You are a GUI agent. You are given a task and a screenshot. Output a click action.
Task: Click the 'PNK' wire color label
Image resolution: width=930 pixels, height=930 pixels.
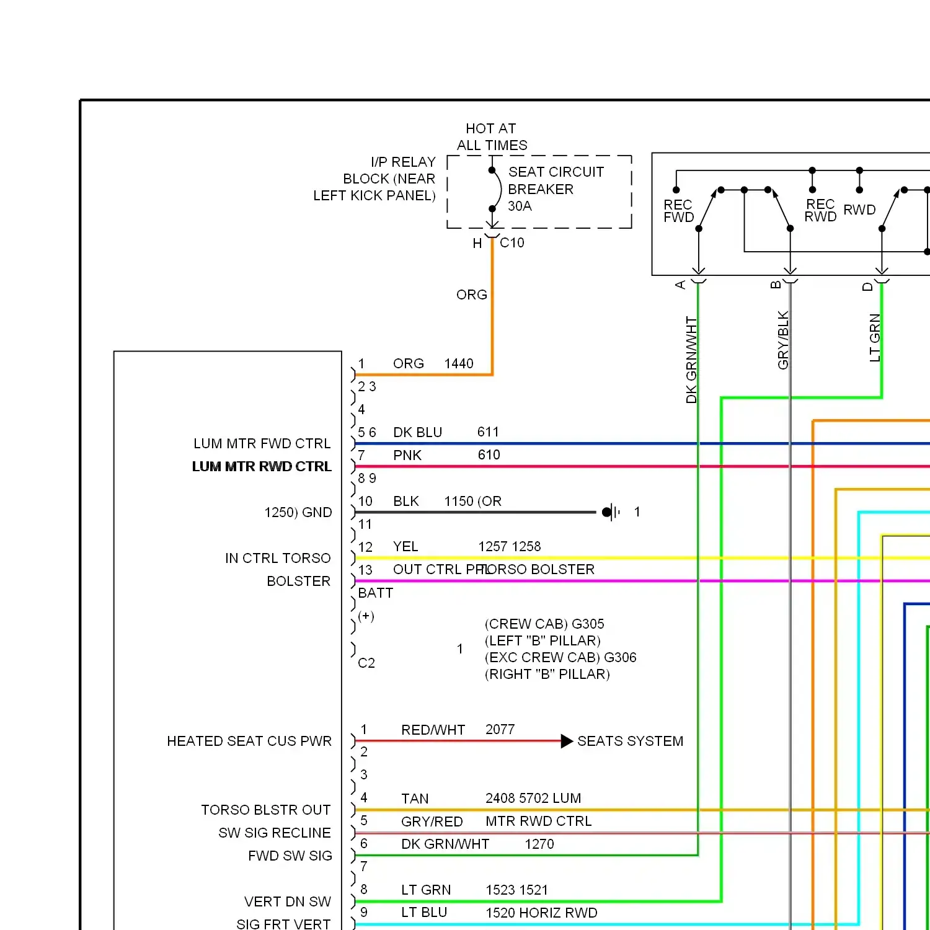coord(407,456)
